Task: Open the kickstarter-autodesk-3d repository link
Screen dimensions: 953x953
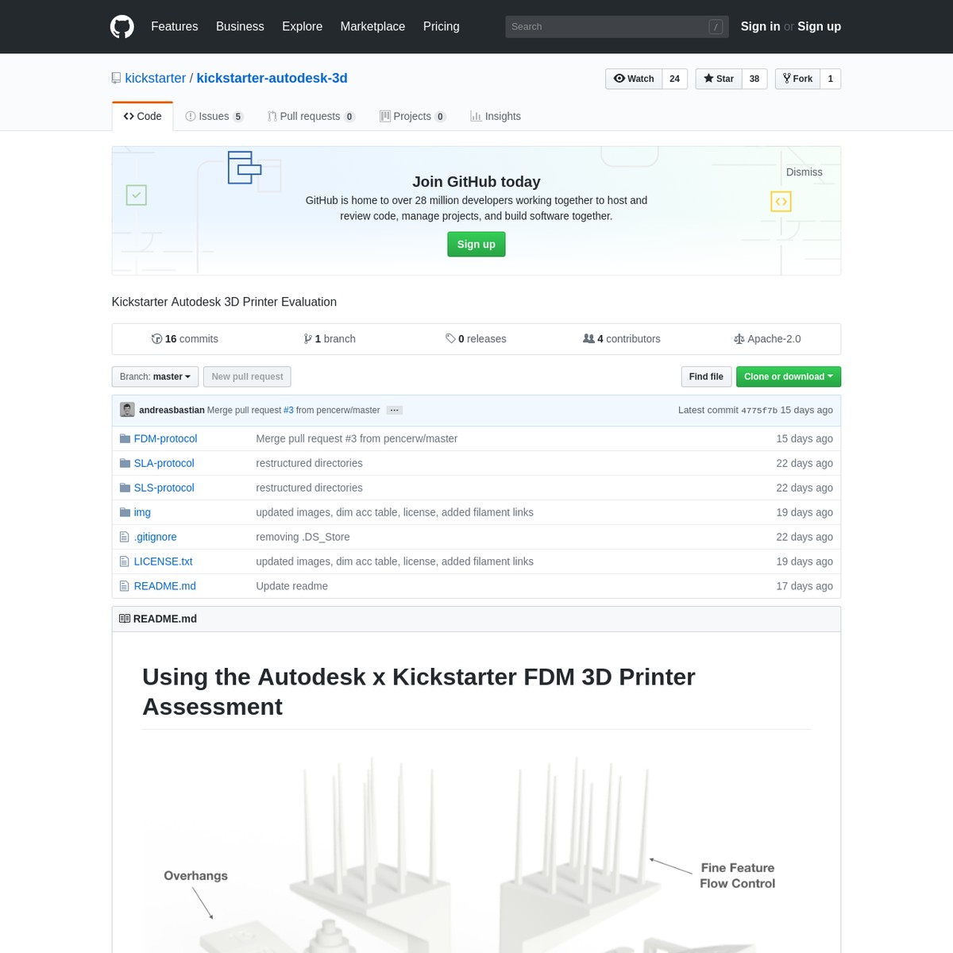Action: 272,78
